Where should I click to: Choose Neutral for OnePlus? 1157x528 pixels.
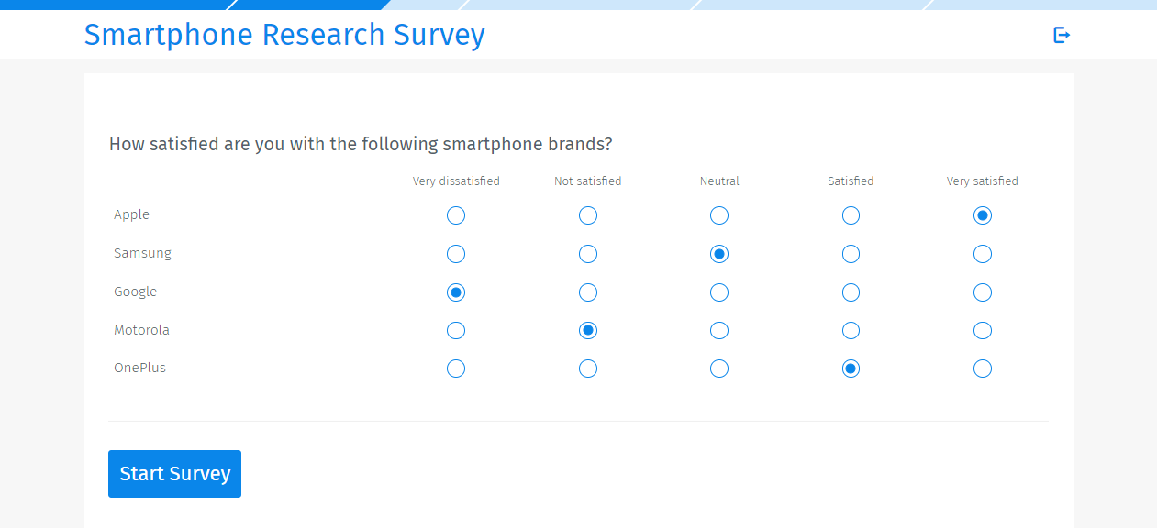[x=718, y=368]
